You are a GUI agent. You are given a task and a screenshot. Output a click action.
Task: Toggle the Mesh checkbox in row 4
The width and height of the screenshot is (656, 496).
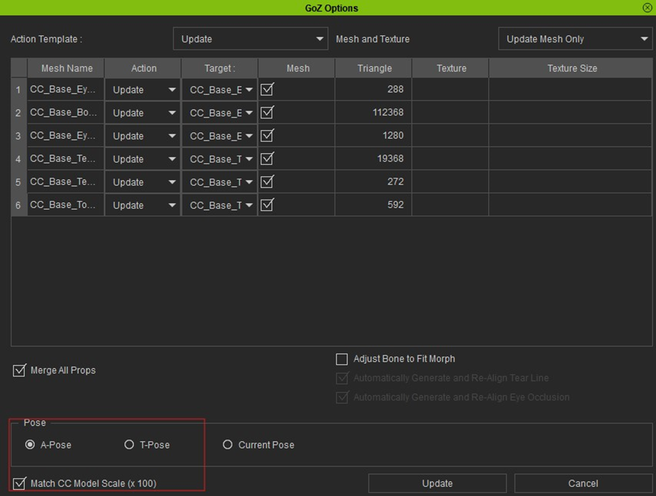click(x=267, y=158)
